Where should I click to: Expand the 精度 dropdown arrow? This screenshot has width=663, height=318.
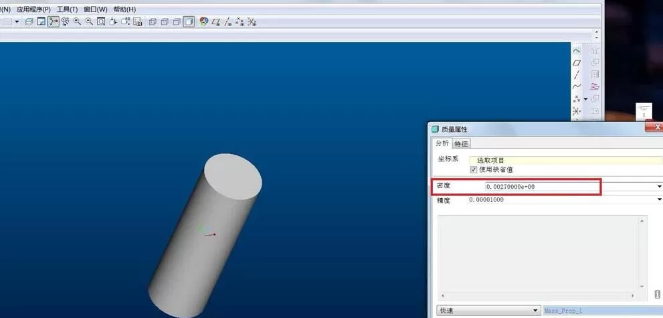[659, 200]
